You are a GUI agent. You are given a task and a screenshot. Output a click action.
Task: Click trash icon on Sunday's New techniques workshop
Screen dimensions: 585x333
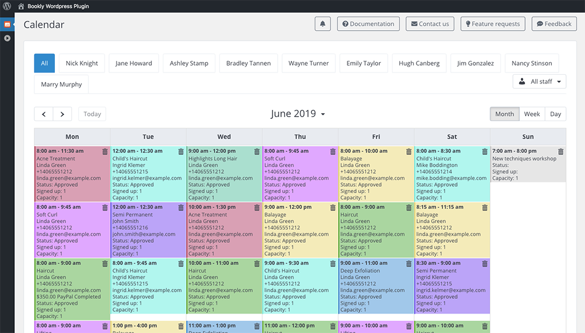[560, 151]
